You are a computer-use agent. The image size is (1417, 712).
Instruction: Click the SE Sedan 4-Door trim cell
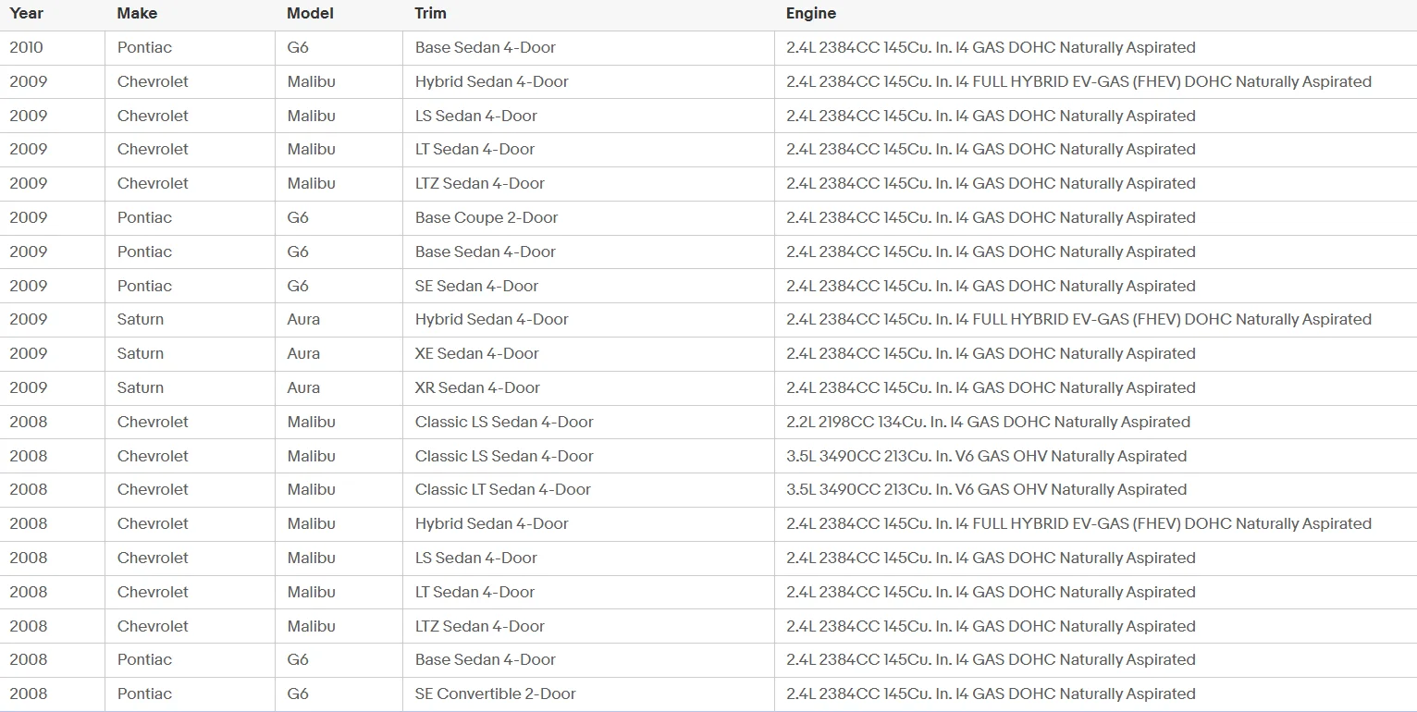[x=476, y=287]
